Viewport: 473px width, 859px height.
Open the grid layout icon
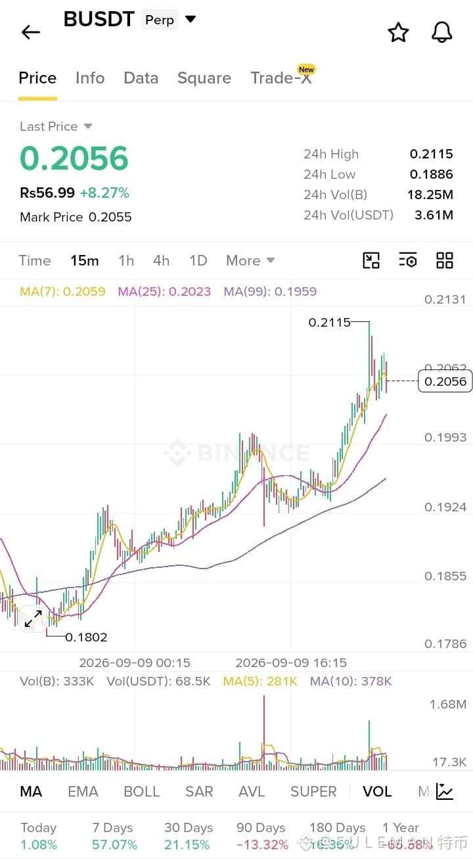coord(445,260)
